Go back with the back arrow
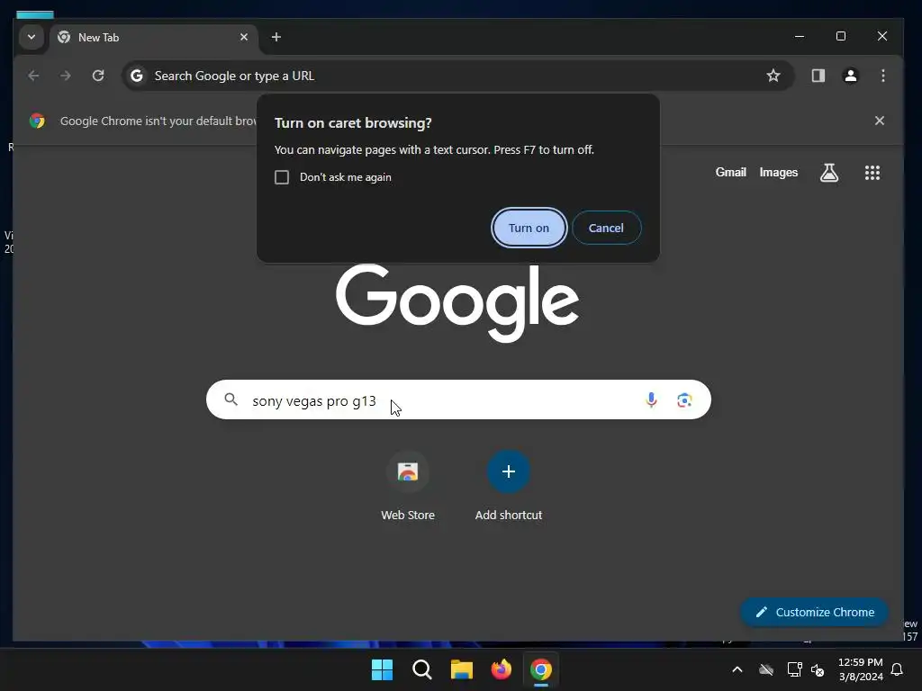Viewport: 922px width, 691px height. 33,76
